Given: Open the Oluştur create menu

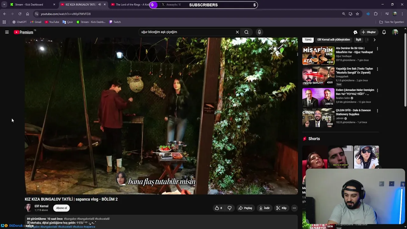Looking at the screenshot, I should tap(369, 32).
